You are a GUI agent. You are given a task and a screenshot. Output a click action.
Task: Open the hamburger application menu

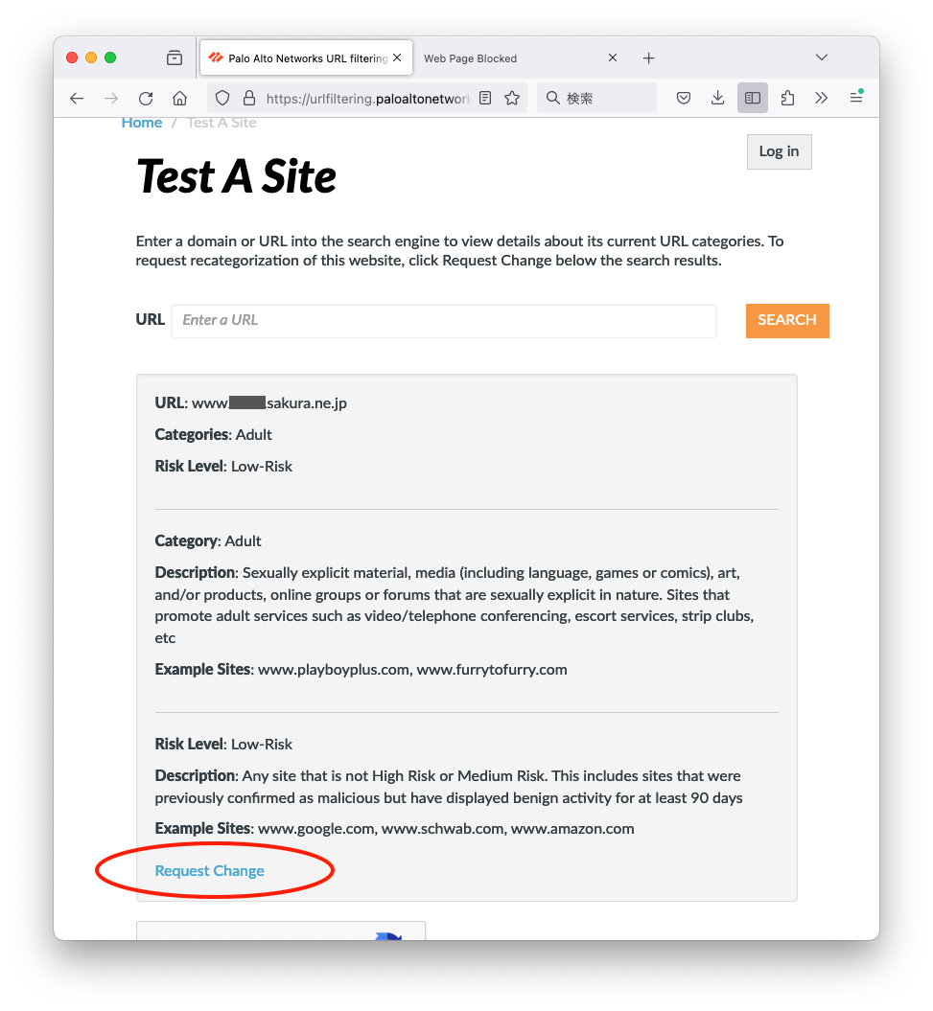click(x=856, y=98)
